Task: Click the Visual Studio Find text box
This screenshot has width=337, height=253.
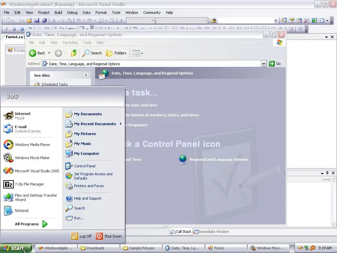Action: (246, 21)
